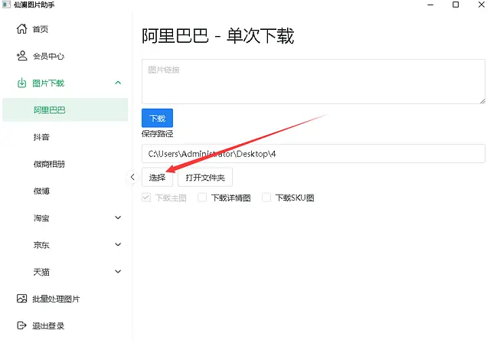Image resolution: width=490 pixels, height=363 pixels.
Task: Expand the 天猫 submenu arrow
Action: pos(118,271)
